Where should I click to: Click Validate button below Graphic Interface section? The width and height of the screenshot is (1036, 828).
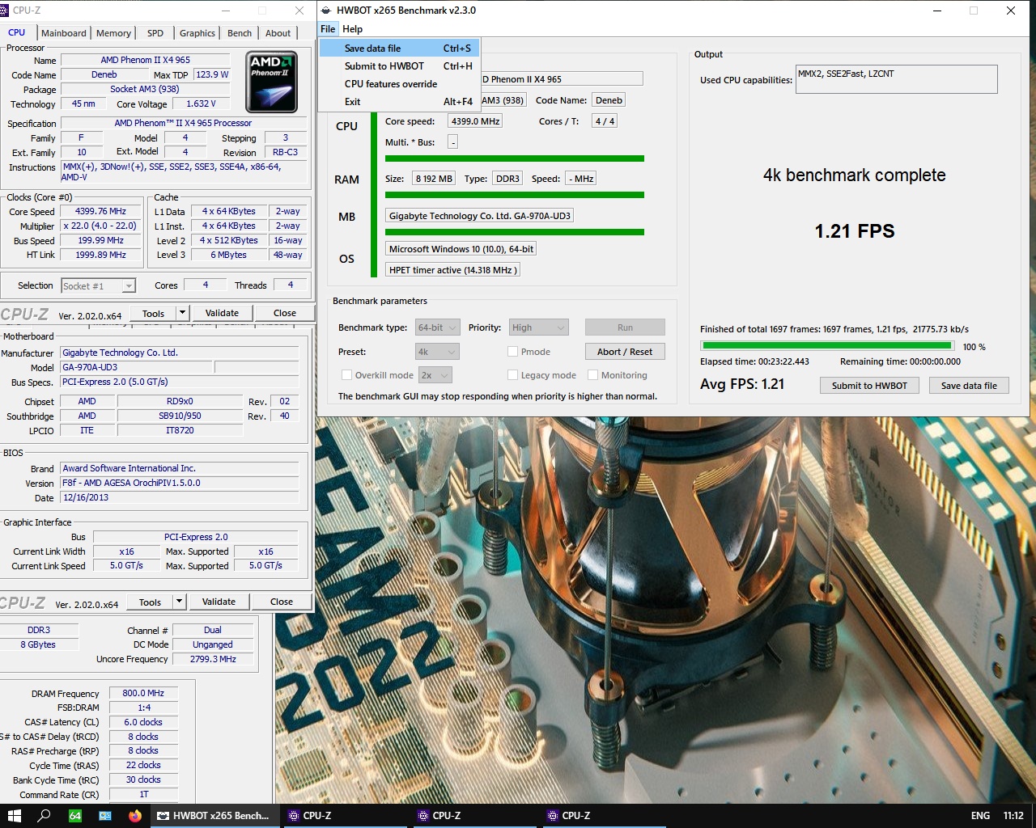(219, 602)
